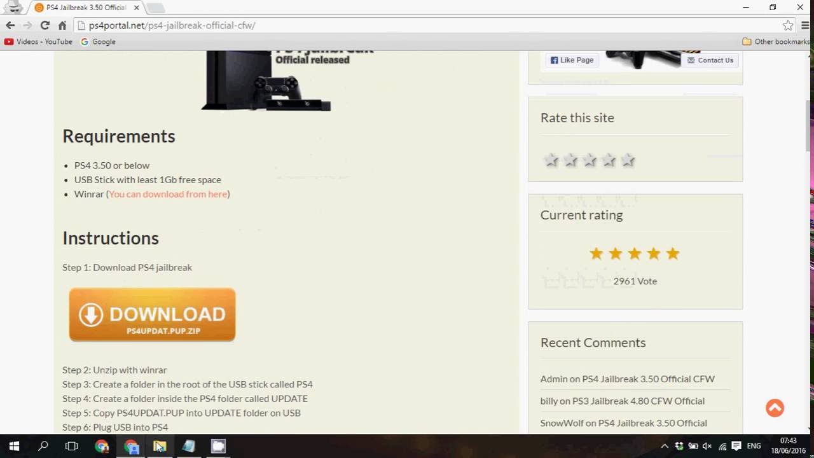Open 'PS3 Jailbreak 4.80 CFW Official' comment link

pos(638,401)
